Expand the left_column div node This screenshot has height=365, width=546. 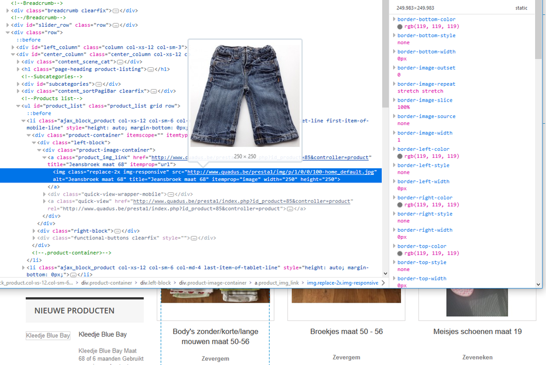pyautogui.click(x=12, y=46)
